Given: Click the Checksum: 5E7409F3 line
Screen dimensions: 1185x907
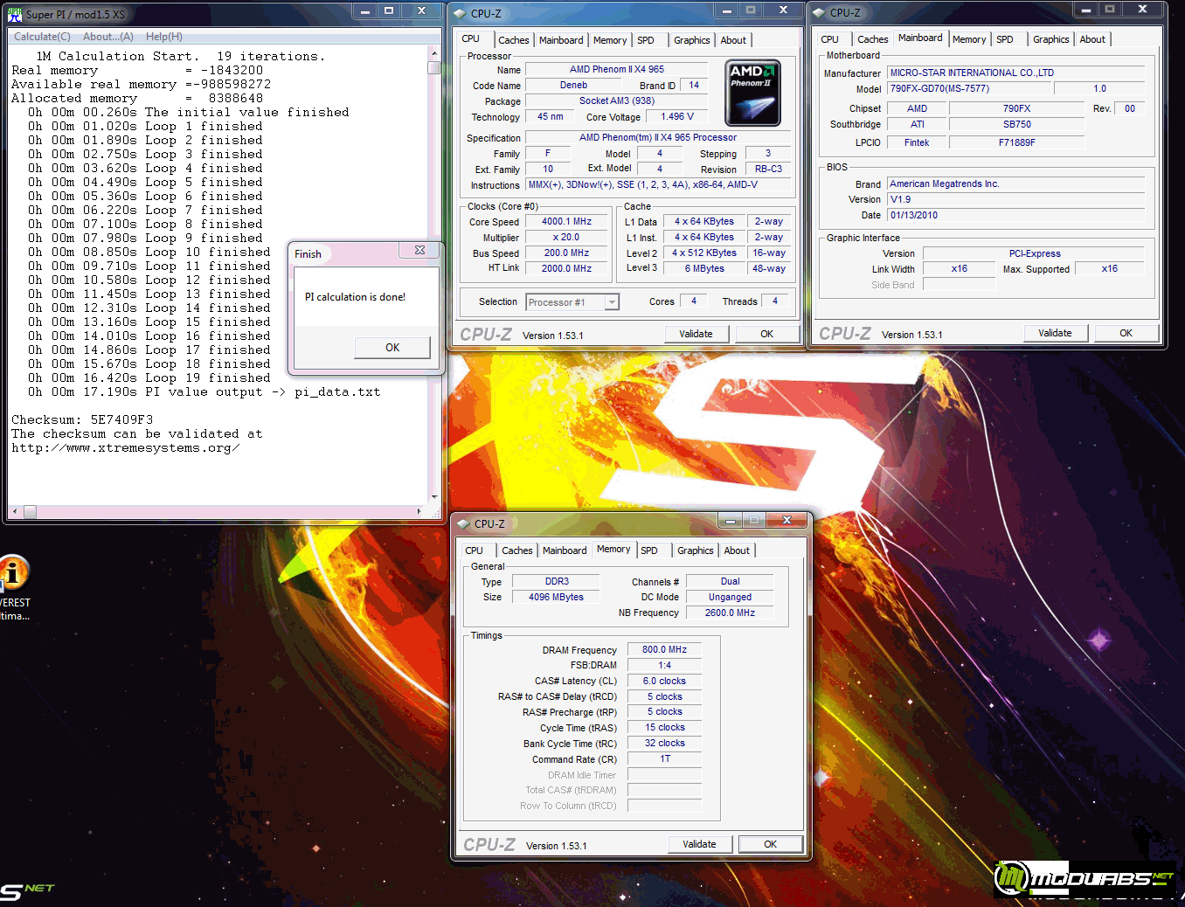Looking at the screenshot, I should [82, 420].
